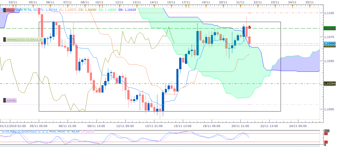
Task: Click the ICH(EUR/USD, 9, 26, 52) indicator label
Action: tap(20, 10)
